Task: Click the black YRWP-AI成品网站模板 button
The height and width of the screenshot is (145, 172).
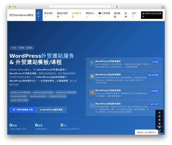Action: (x=152, y=15)
